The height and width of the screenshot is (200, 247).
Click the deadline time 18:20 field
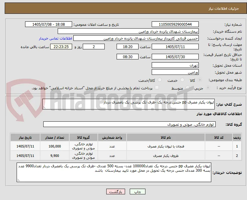(128, 47)
